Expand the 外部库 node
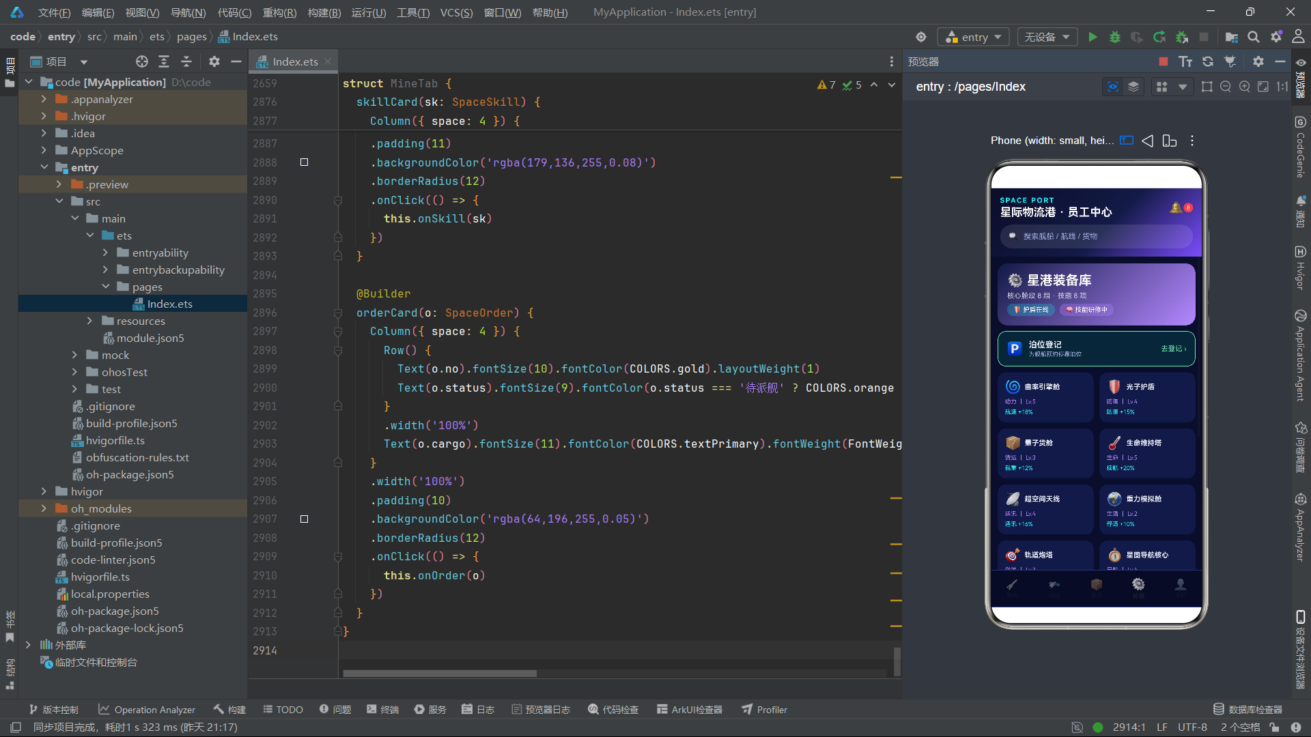 28,645
